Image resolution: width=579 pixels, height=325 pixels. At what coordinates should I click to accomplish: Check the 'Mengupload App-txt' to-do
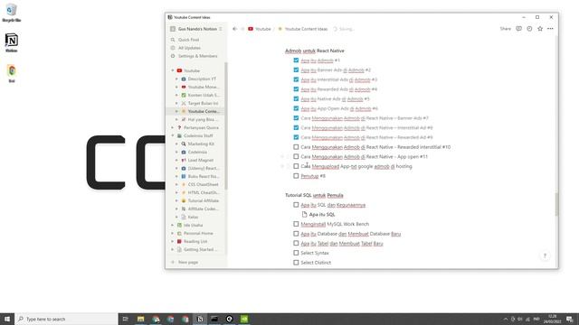click(296, 166)
